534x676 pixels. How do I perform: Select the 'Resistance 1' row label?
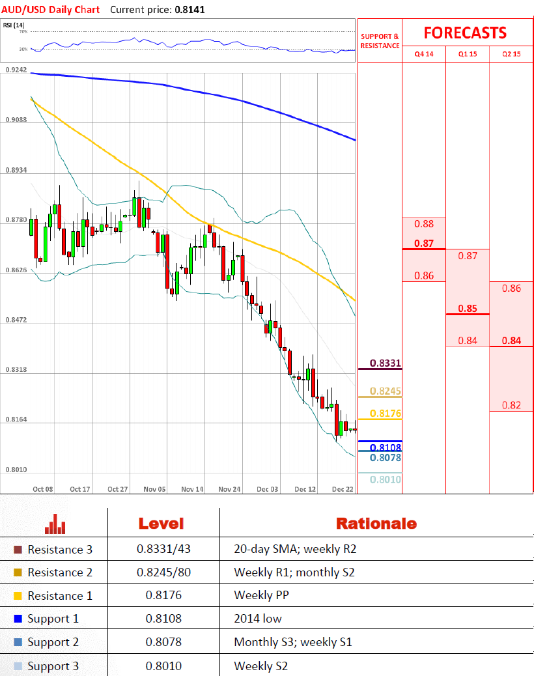coord(60,595)
